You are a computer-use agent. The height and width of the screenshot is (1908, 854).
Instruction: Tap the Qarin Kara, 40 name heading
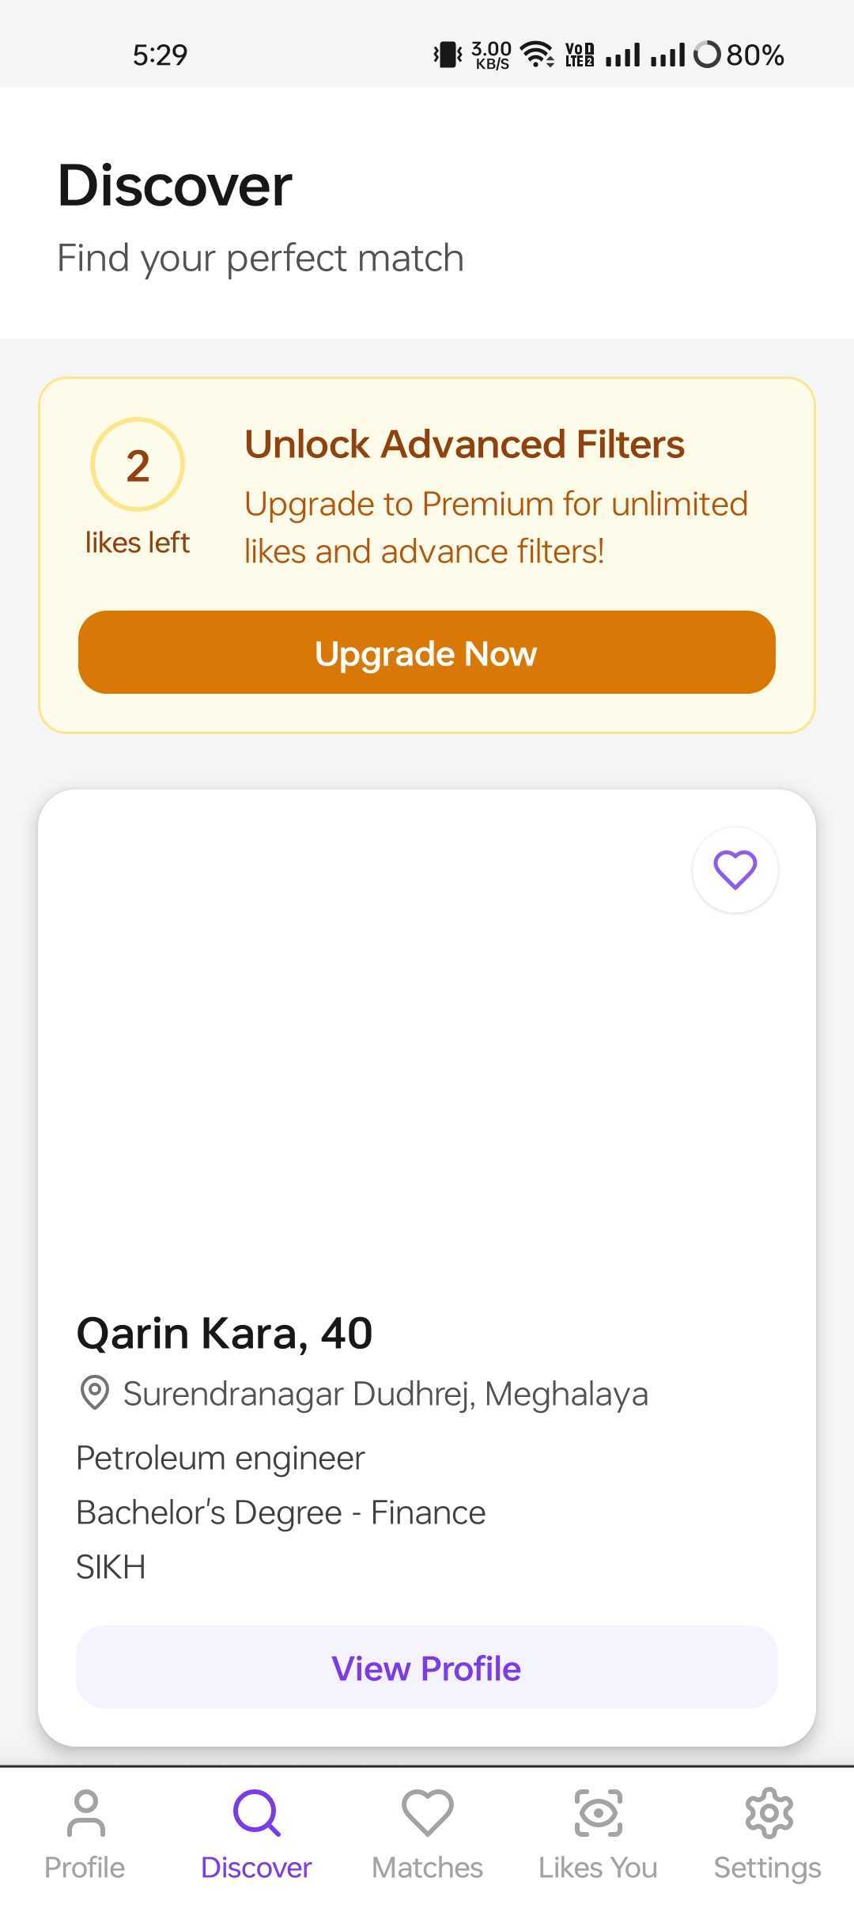tap(225, 1333)
